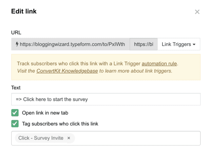Click the URL field label
This screenshot has height=151, width=213.
[x=16, y=33]
